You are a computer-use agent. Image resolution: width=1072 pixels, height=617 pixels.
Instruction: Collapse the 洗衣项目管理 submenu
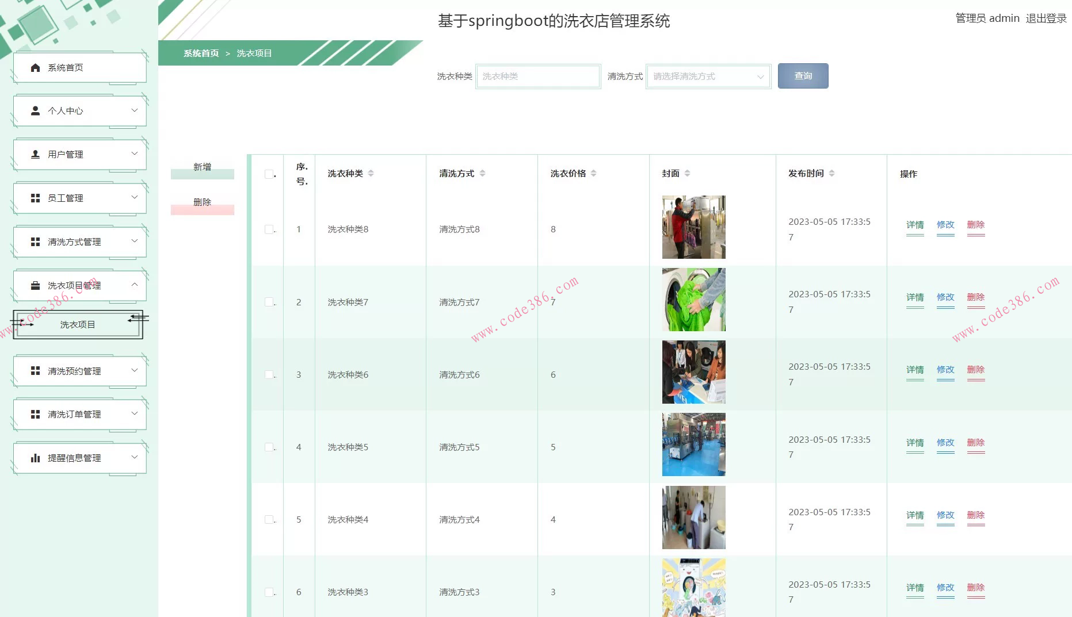coord(136,284)
